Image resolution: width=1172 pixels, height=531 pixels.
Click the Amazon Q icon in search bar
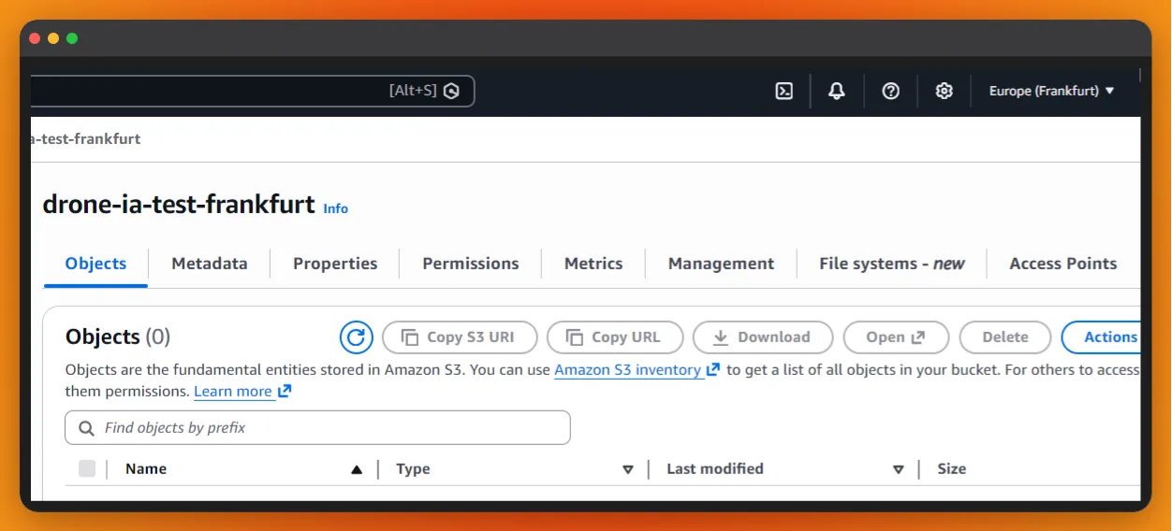click(x=452, y=91)
